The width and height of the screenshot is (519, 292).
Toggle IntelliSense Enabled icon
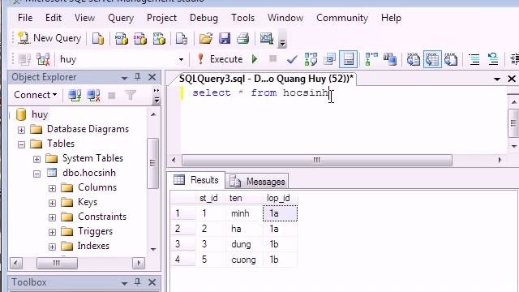coord(348,59)
